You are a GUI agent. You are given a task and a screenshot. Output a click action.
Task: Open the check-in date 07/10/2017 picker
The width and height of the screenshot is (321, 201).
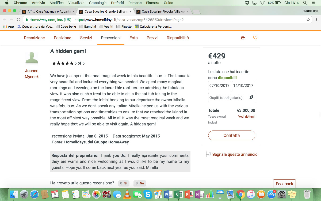click(x=220, y=85)
